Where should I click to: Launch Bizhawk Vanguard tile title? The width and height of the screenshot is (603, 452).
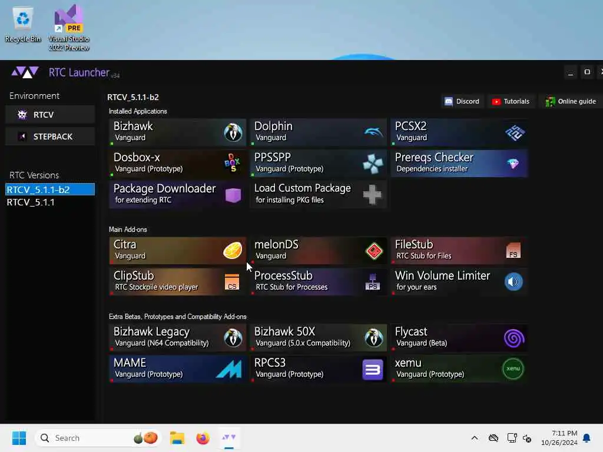pyautogui.click(x=133, y=126)
